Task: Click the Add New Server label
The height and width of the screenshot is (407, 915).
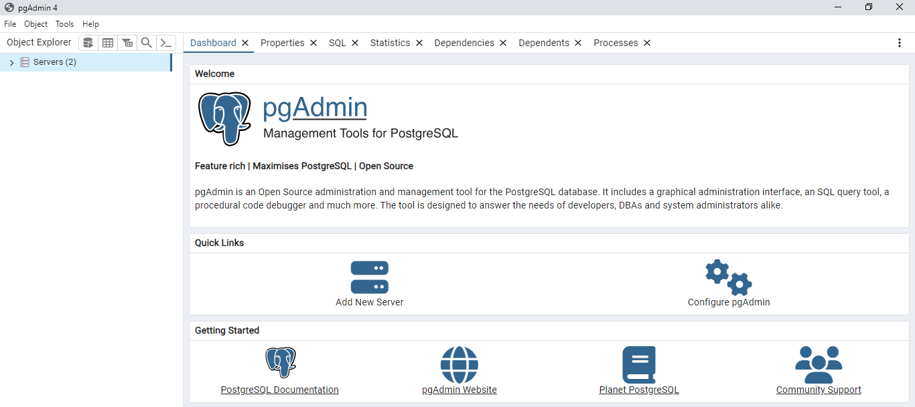Action: pyautogui.click(x=370, y=302)
